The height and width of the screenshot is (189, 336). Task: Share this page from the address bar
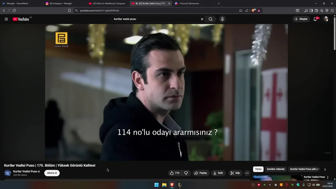click(247, 10)
